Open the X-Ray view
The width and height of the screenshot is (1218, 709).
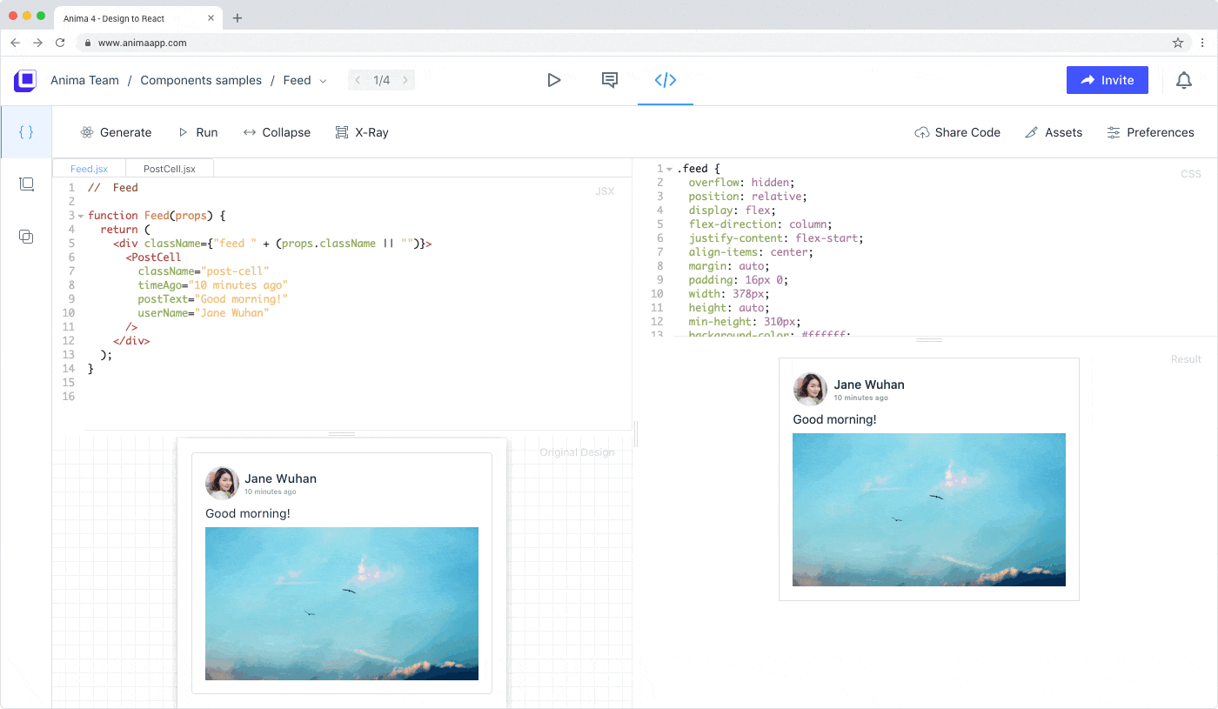pos(362,132)
